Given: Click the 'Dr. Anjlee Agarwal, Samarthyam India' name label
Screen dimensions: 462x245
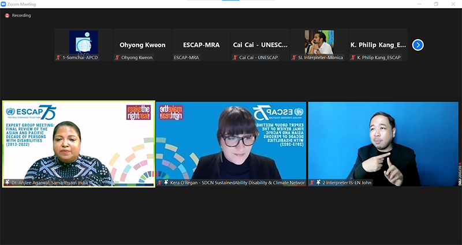Looking at the screenshot, I should coord(50,183).
